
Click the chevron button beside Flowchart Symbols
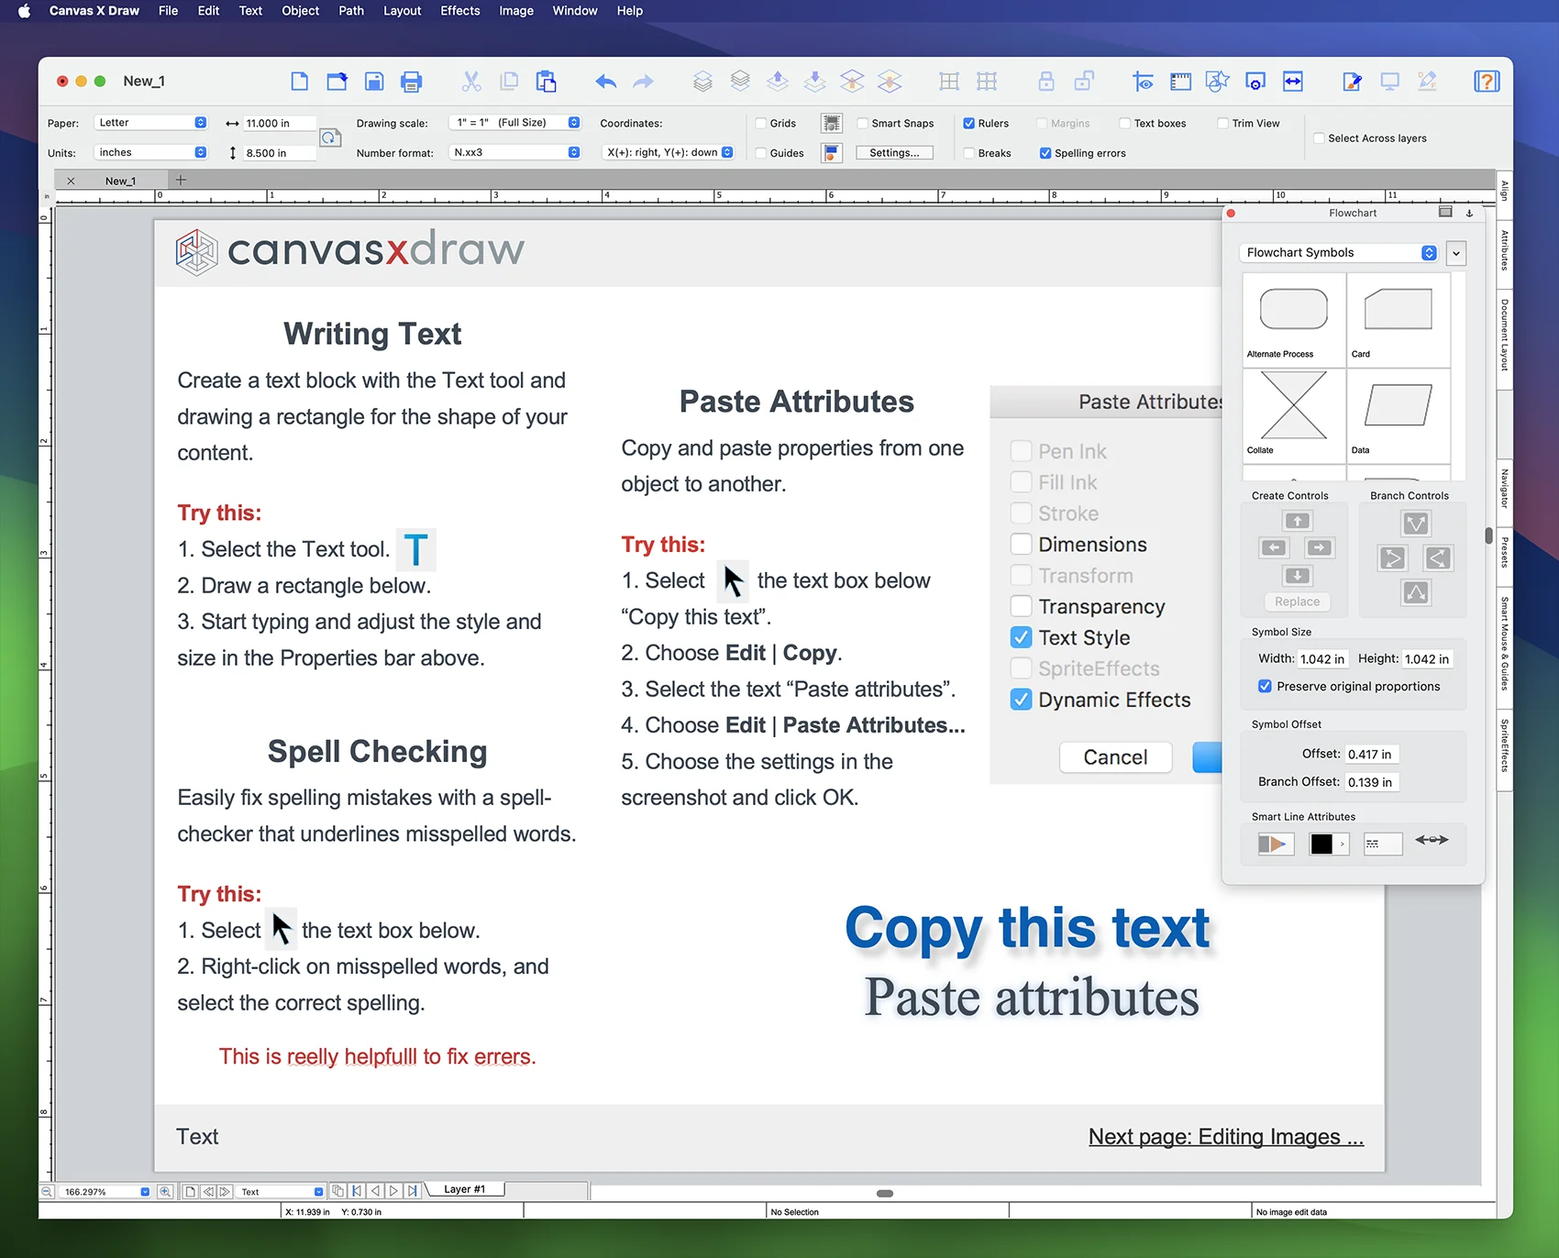tap(1456, 252)
